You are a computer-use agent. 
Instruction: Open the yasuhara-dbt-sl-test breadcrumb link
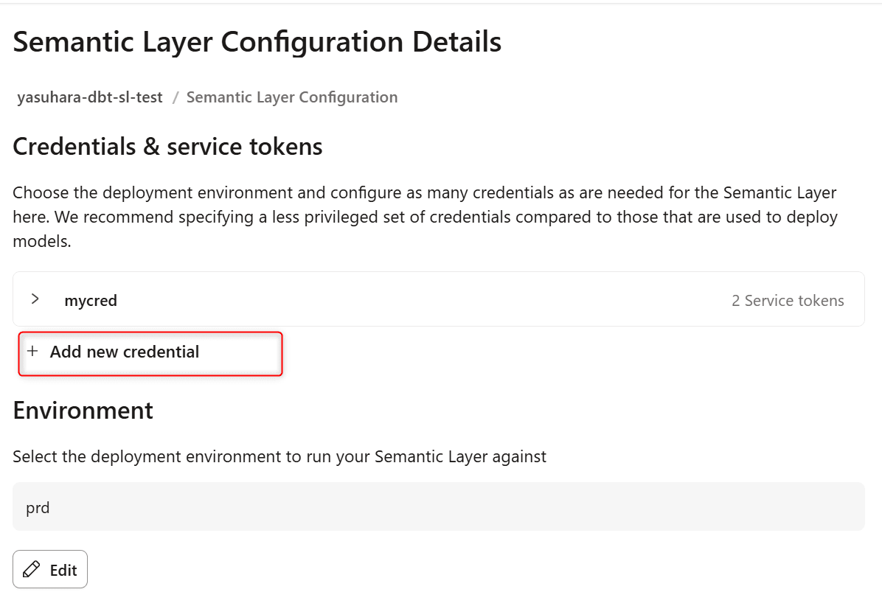(90, 97)
